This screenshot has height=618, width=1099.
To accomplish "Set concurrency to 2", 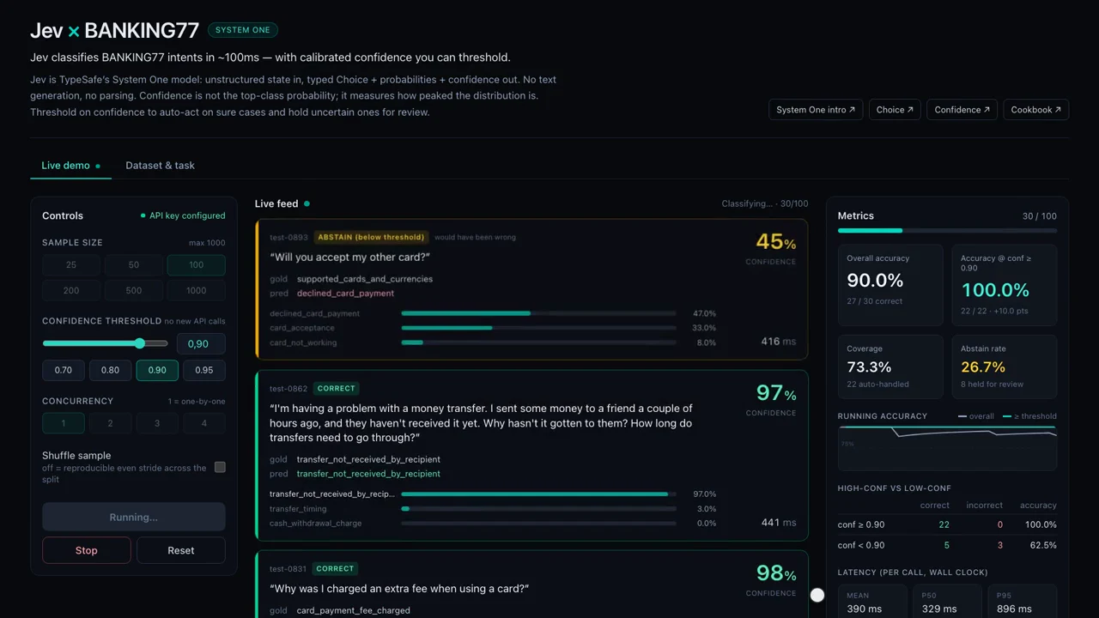I will (x=110, y=423).
